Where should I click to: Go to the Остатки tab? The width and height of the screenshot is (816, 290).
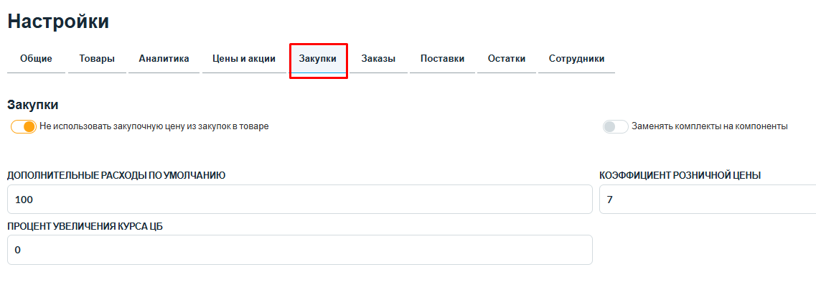pyautogui.click(x=507, y=59)
